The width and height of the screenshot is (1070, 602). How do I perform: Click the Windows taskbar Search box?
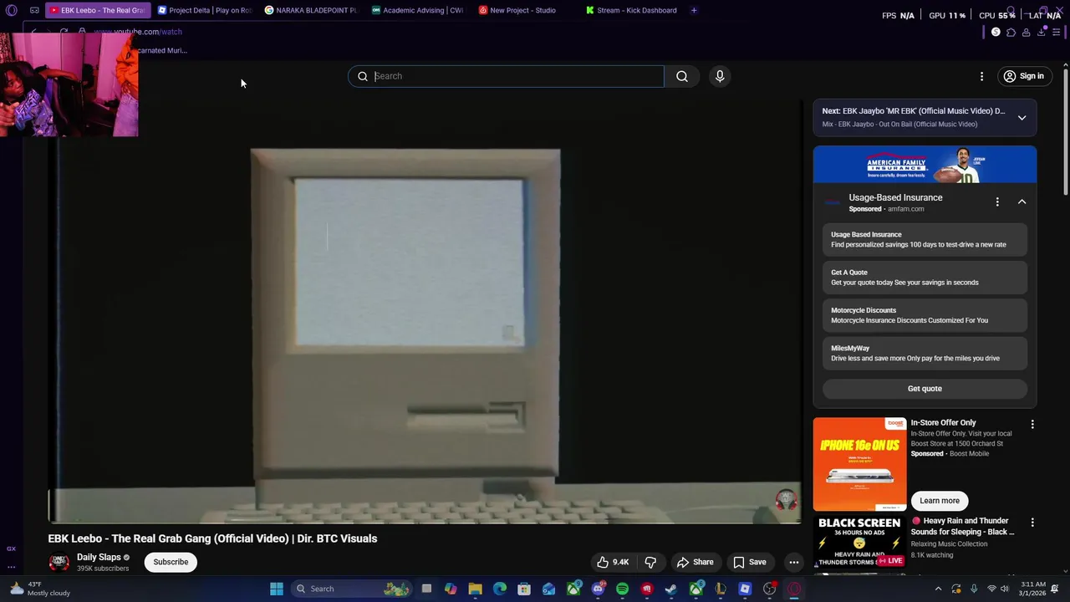tap(351, 589)
